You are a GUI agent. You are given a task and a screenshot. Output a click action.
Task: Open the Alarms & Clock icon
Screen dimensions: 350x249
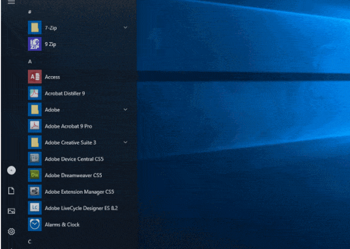[x=34, y=224]
